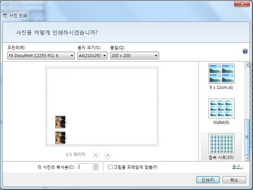Toggle the fit picture to frame checkbox

(x=110, y=167)
